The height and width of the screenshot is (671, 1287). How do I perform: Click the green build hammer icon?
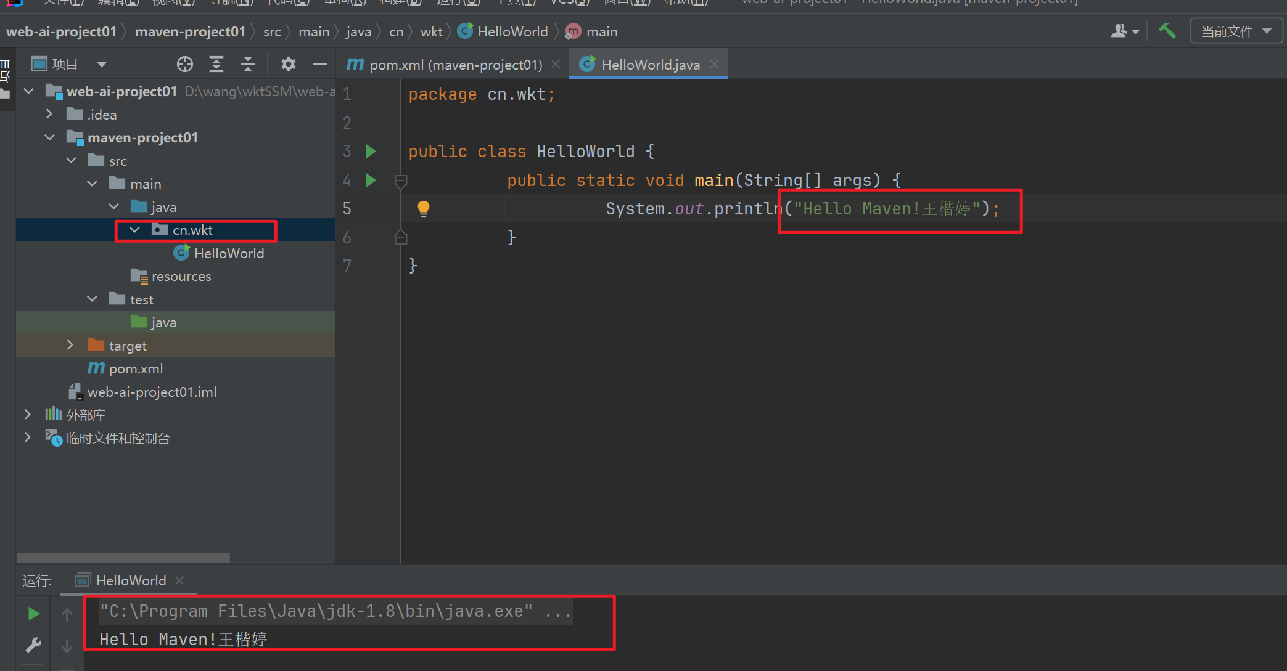[x=1167, y=31]
